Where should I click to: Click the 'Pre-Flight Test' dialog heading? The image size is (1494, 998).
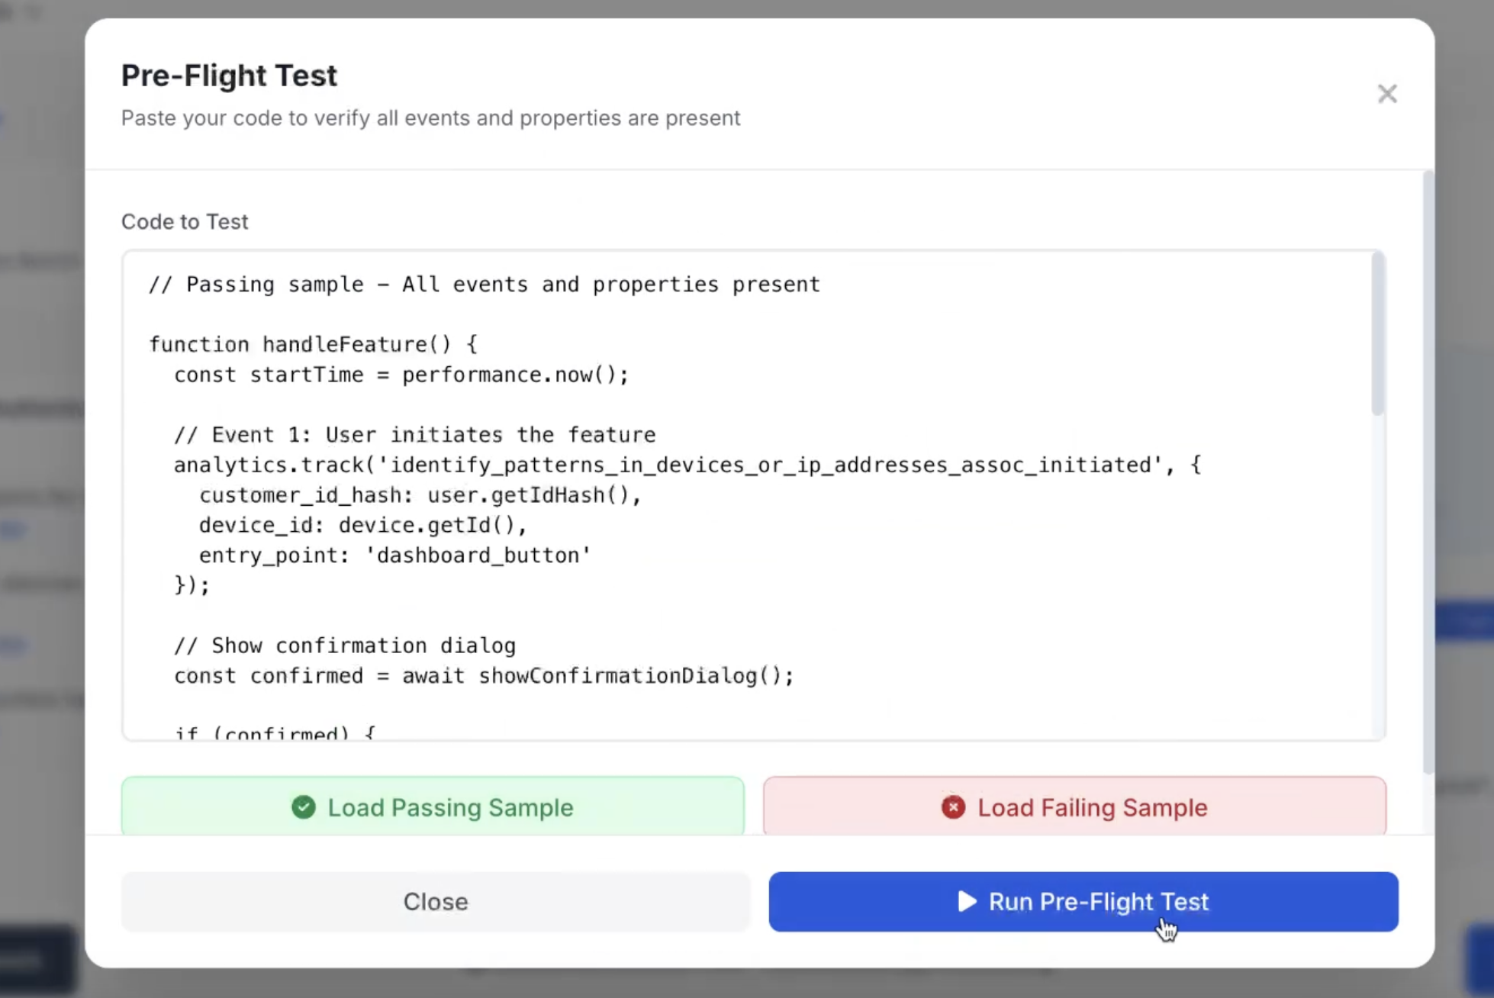click(229, 76)
